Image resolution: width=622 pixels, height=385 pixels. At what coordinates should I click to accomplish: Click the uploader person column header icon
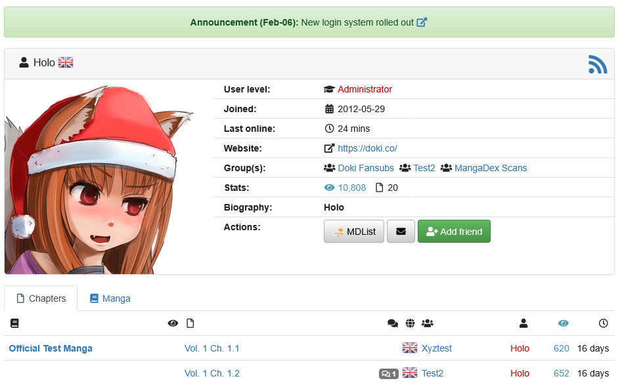point(523,323)
